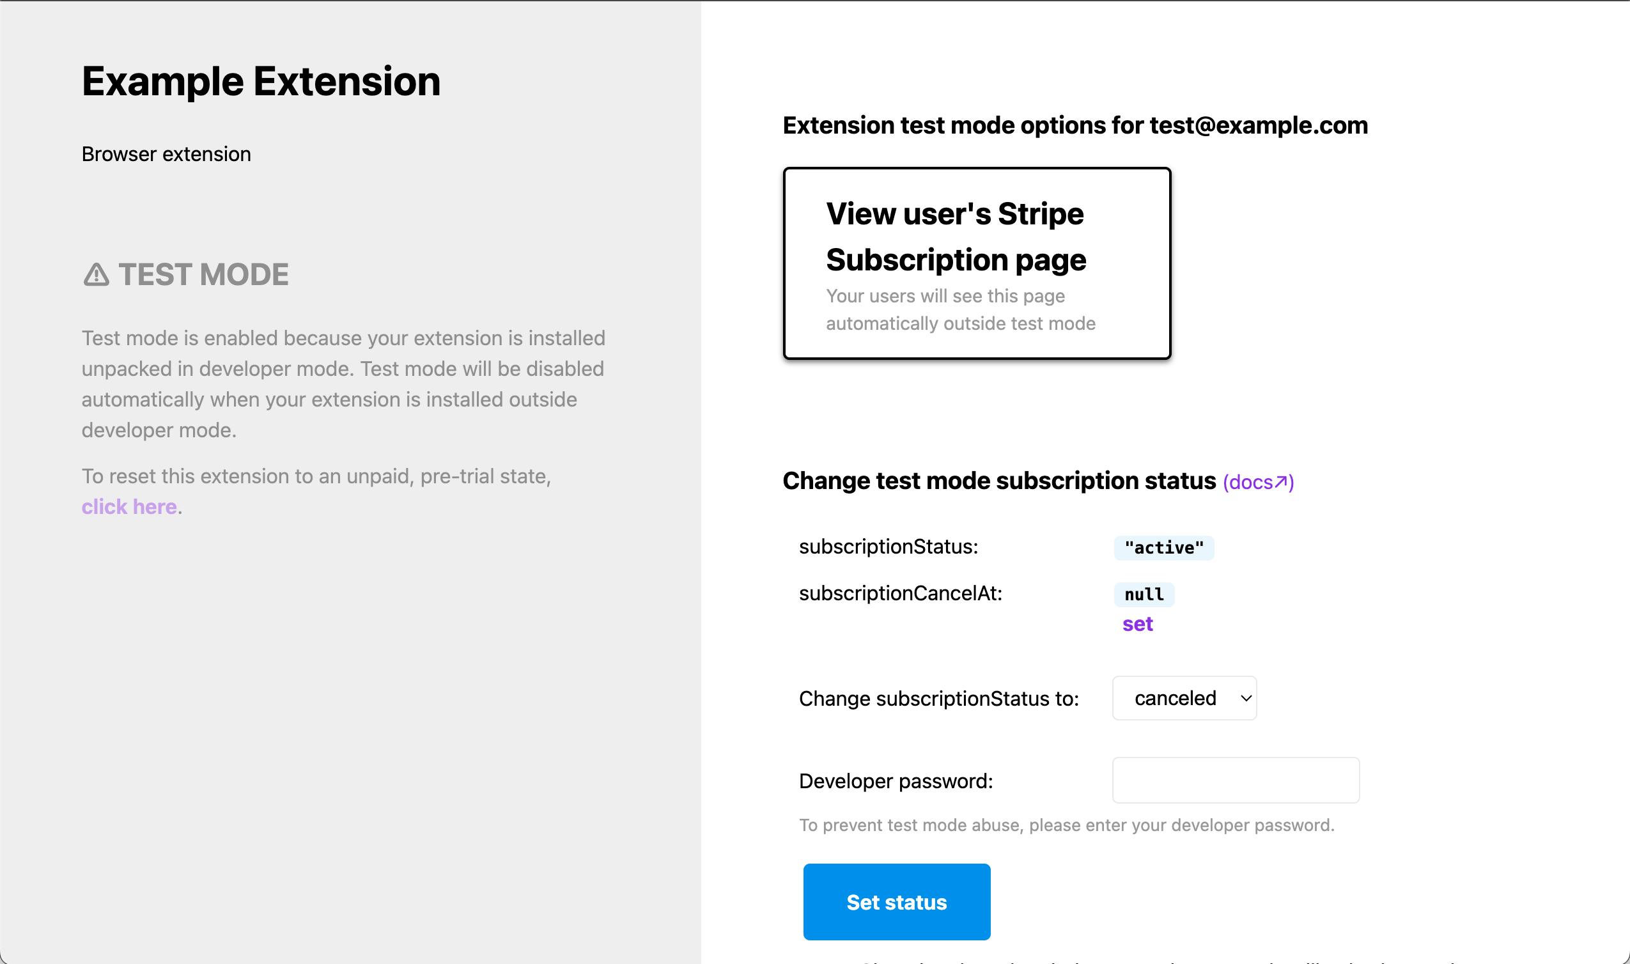
Task: Click the 'click here' reset link
Action: pos(128,507)
